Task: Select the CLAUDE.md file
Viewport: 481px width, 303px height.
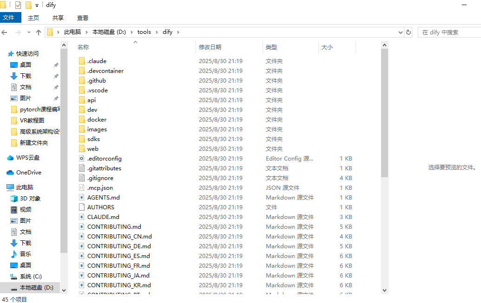Action: (x=103, y=217)
